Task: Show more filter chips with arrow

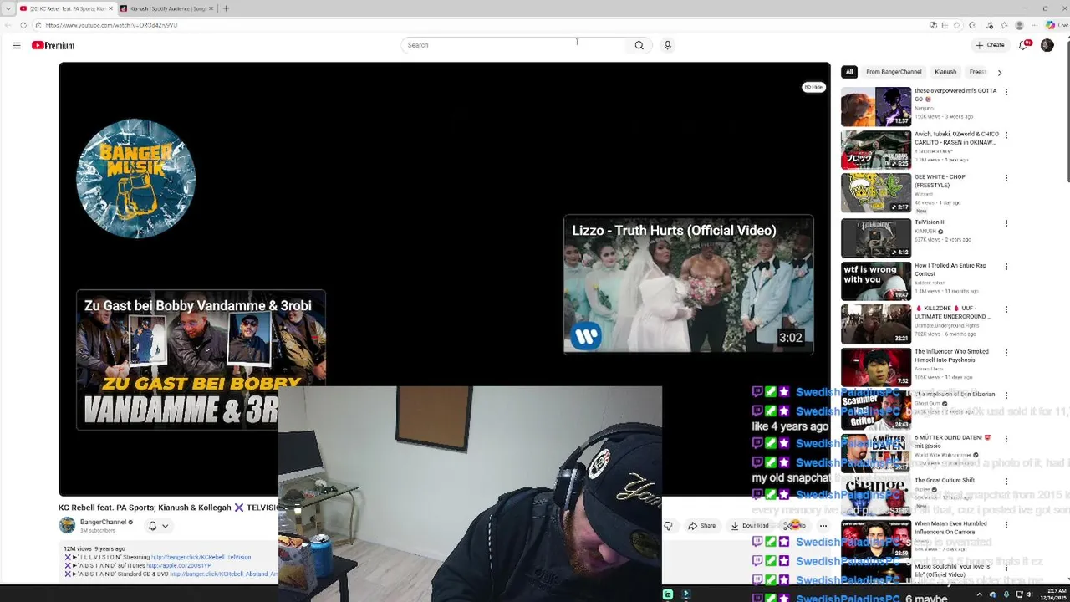Action: pyautogui.click(x=999, y=73)
